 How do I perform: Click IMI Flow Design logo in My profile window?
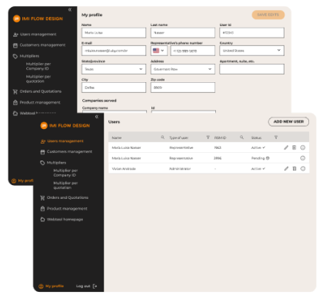(x=38, y=18)
